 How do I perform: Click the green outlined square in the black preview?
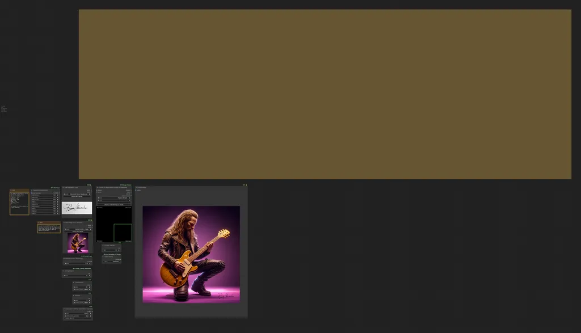[123, 233]
